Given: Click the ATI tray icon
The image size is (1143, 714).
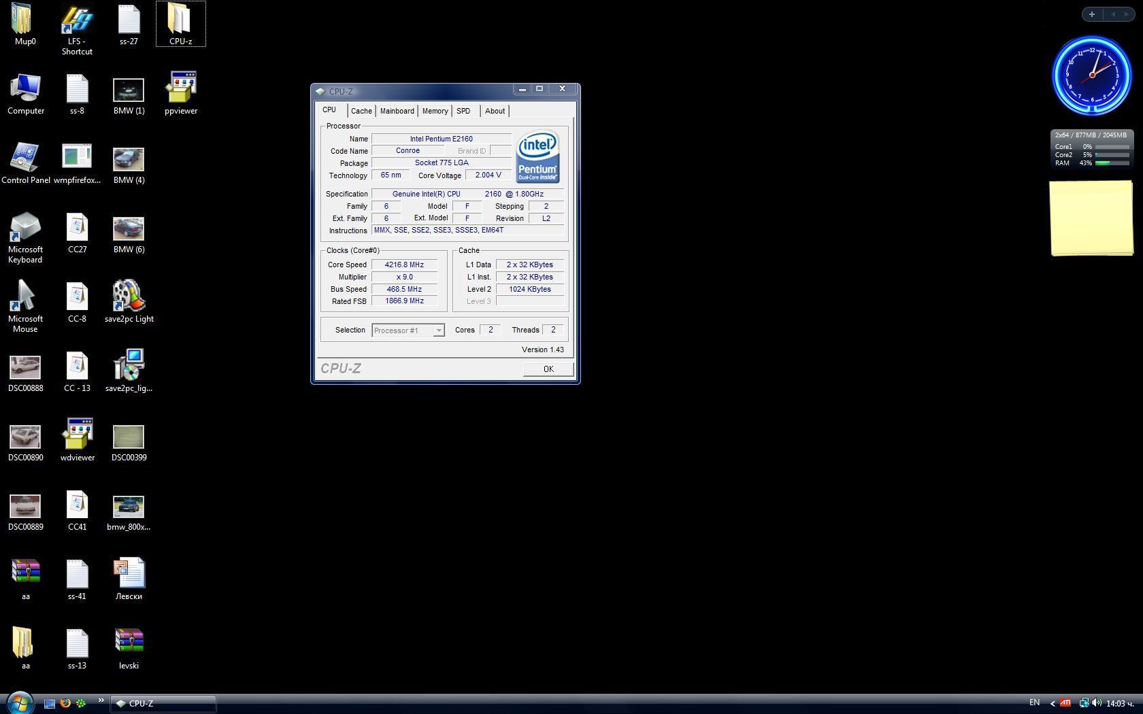Looking at the screenshot, I should (x=1065, y=703).
